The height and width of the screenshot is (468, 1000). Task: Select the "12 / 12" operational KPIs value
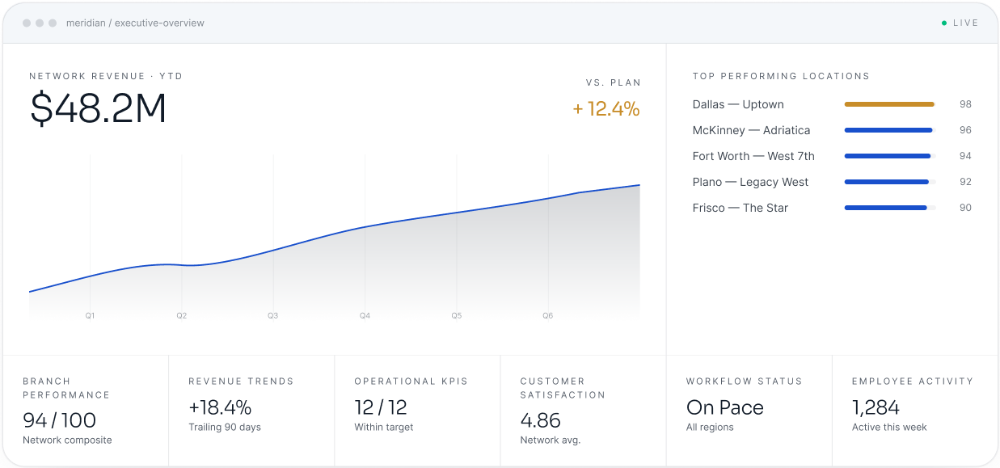coord(381,407)
